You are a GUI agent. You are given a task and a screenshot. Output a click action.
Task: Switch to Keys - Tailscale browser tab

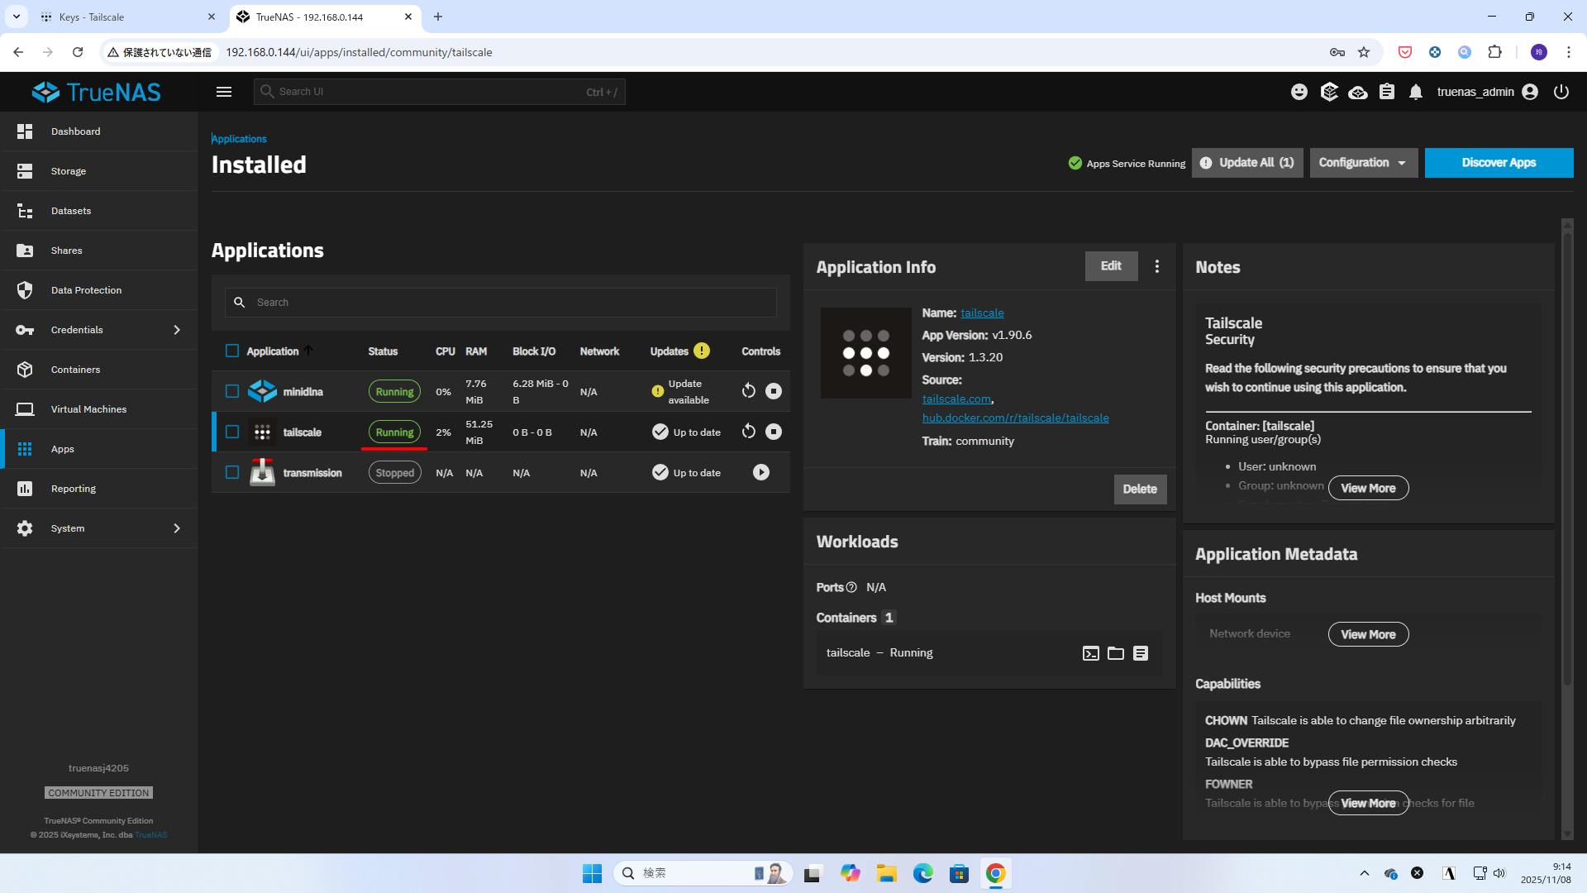[124, 17]
